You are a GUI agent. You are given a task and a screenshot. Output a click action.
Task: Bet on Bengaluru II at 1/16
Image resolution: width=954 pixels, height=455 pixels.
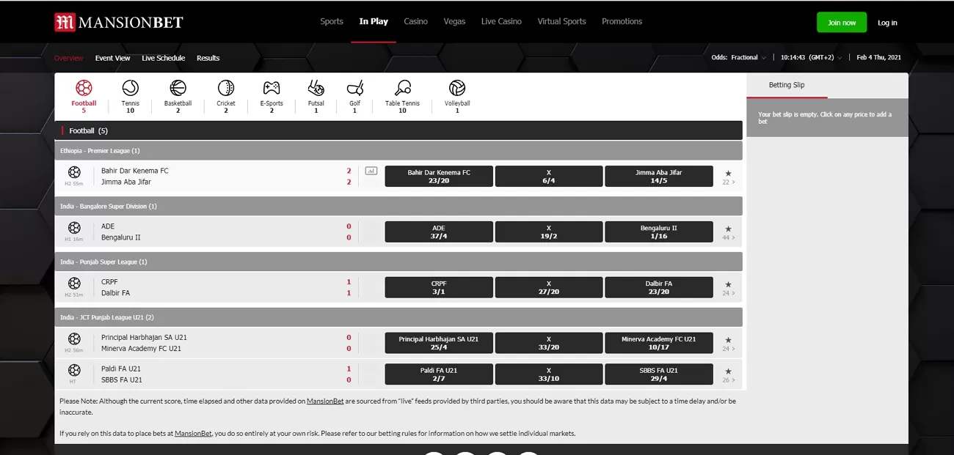coord(659,232)
